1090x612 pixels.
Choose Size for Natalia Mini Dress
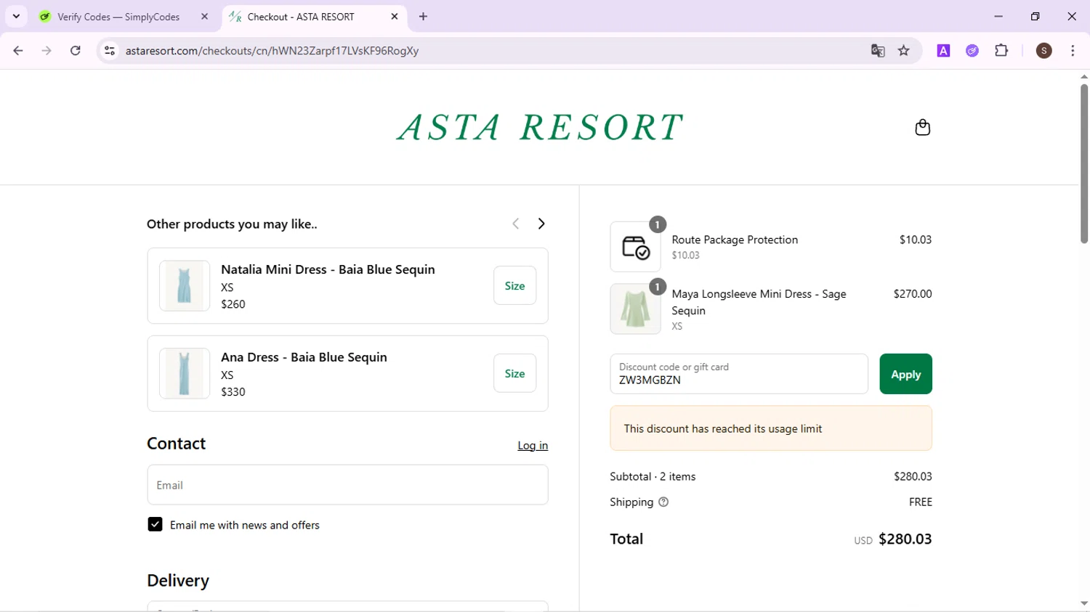(514, 285)
